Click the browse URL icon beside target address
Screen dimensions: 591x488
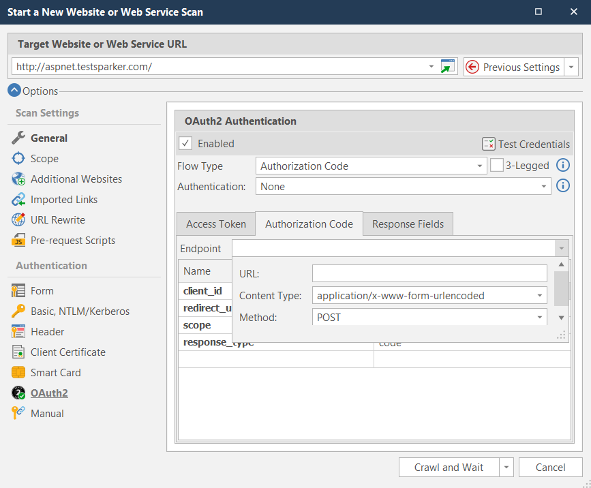click(447, 67)
